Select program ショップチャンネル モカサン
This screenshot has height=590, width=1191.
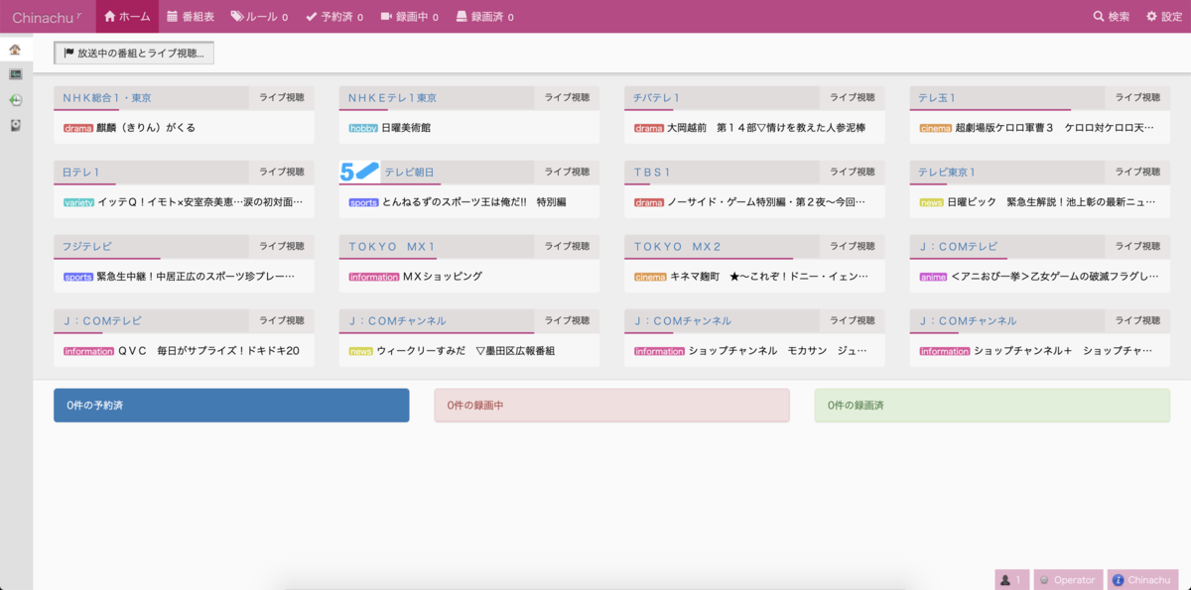click(x=777, y=351)
